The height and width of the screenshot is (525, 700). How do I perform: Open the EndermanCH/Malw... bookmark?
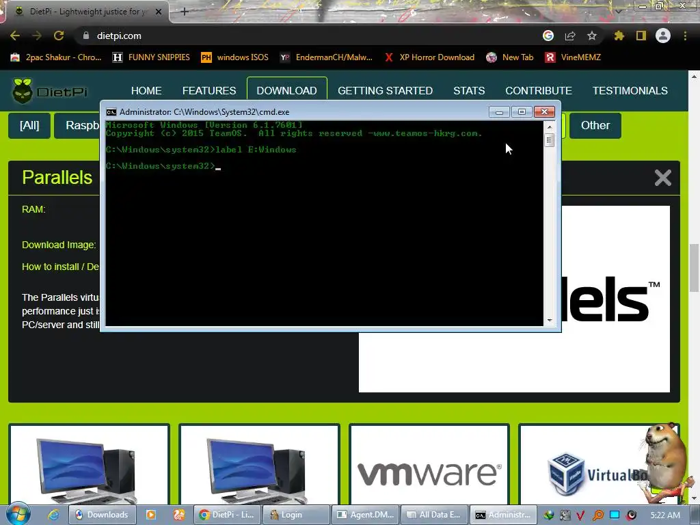click(326, 57)
